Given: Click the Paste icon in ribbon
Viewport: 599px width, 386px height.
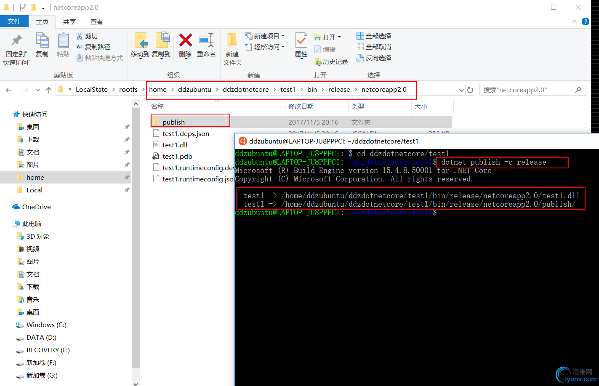Looking at the screenshot, I should click(63, 41).
